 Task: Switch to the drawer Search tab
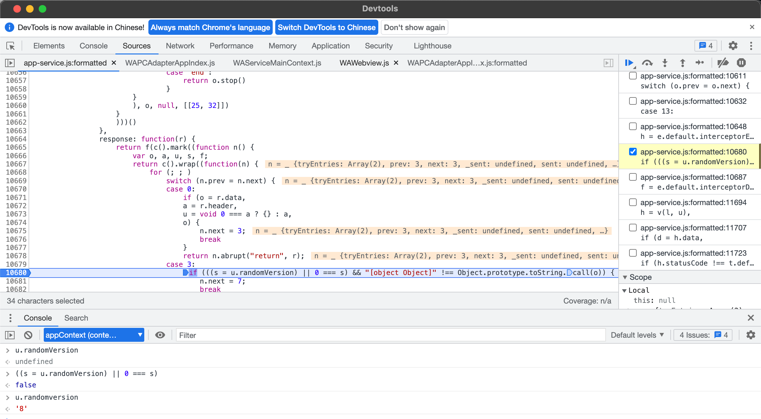[76, 318]
